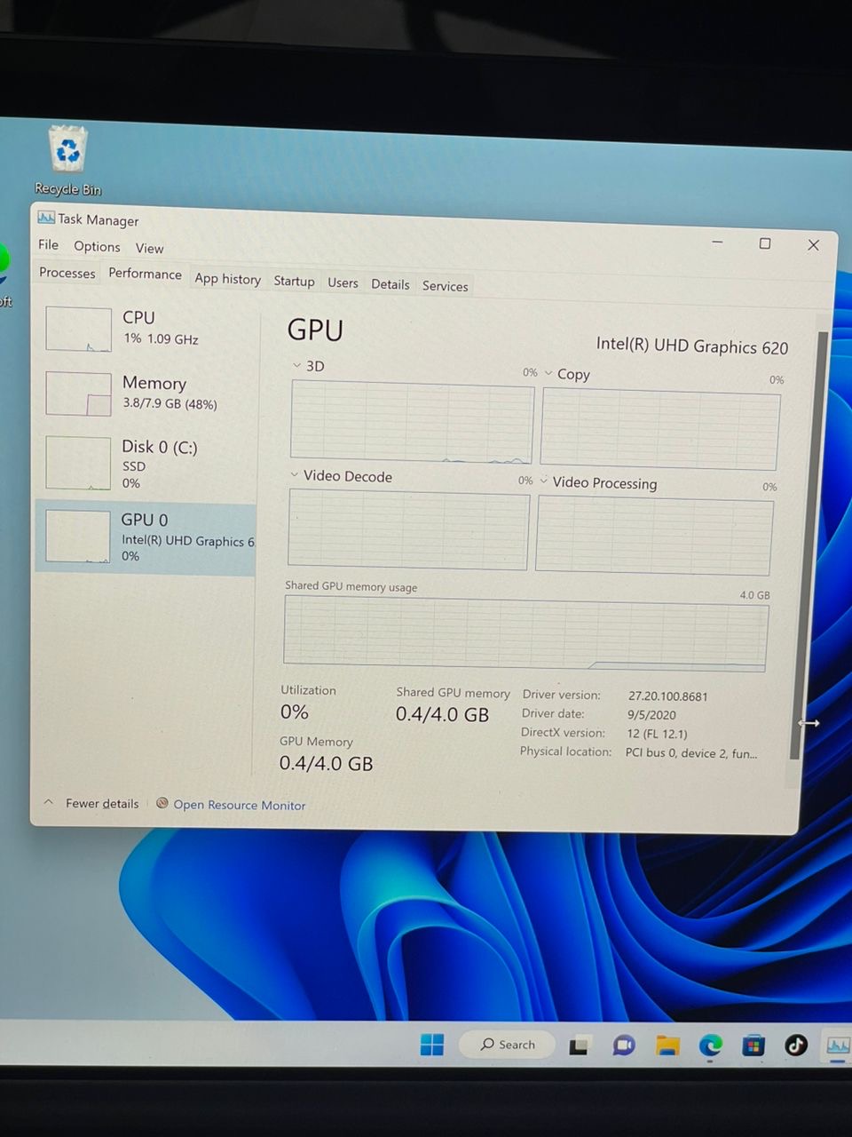Click the CPU mini graph thumbnail
The width and height of the screenshot is (852, 1137).
(78, 329)
